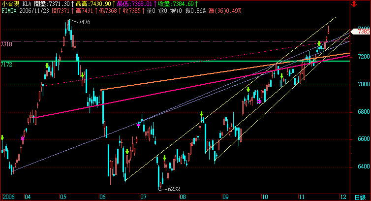Screen dimensions: 371x201
Task: Click the 10 month label on time axis
Action: [265, 197]
